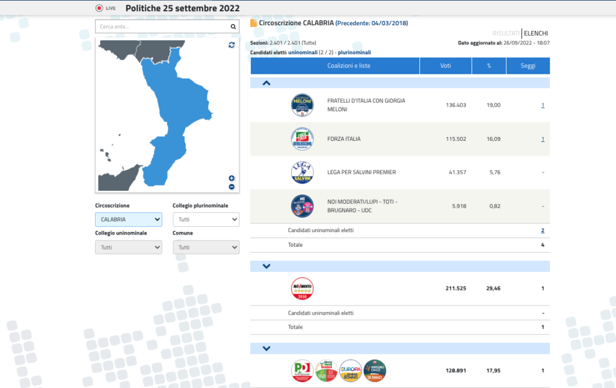This screenshot has width=616, height=388.
Task: Click the red LIVE indicator icon
Action: point(99,8)
